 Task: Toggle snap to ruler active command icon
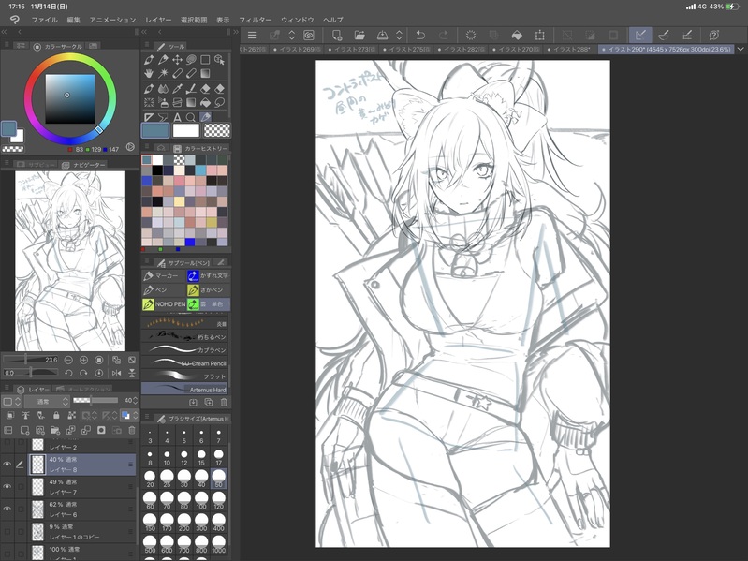coord(640,35)
